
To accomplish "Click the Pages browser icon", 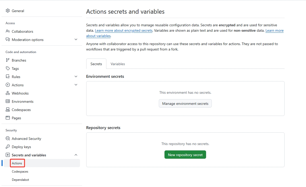I will click(x=8, y=118).
